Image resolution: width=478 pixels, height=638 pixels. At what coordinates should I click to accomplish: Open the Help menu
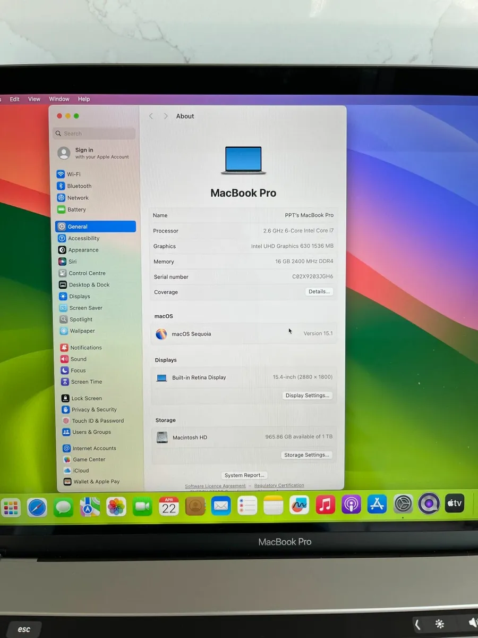click(x=84, y=99)
